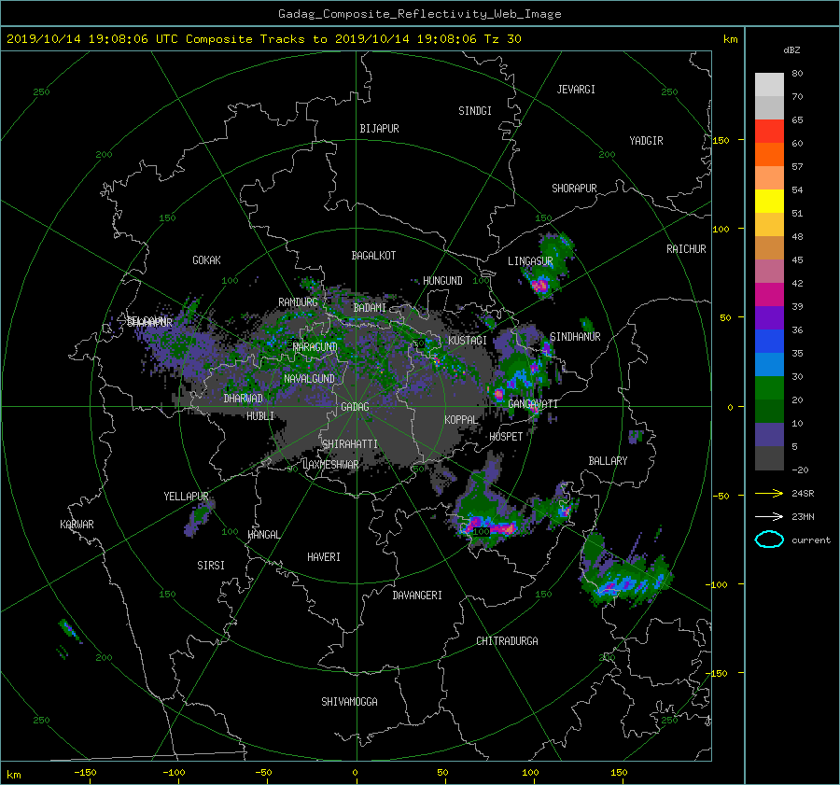Viewport: 840px width, 785px height.
Task: Select the RAMDURG label
Action: coord(298,302)
